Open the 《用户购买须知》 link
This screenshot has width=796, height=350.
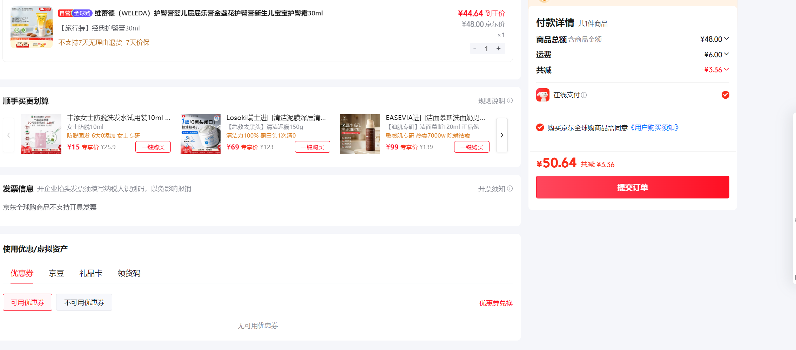pos(655,128)
